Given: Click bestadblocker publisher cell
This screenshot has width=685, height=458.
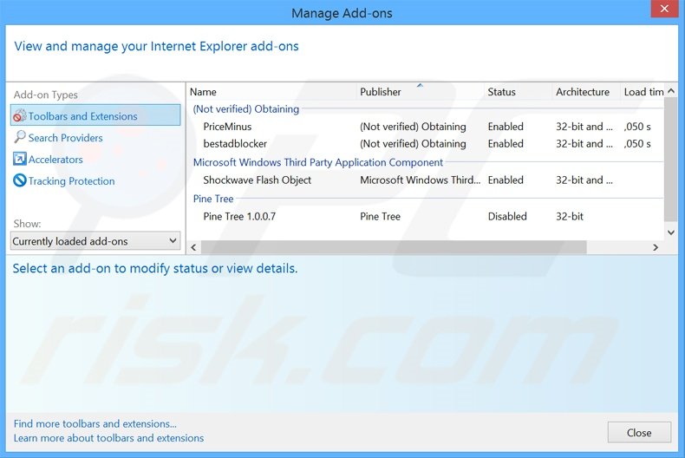Looking at the screenshot, I should point(413,143).
